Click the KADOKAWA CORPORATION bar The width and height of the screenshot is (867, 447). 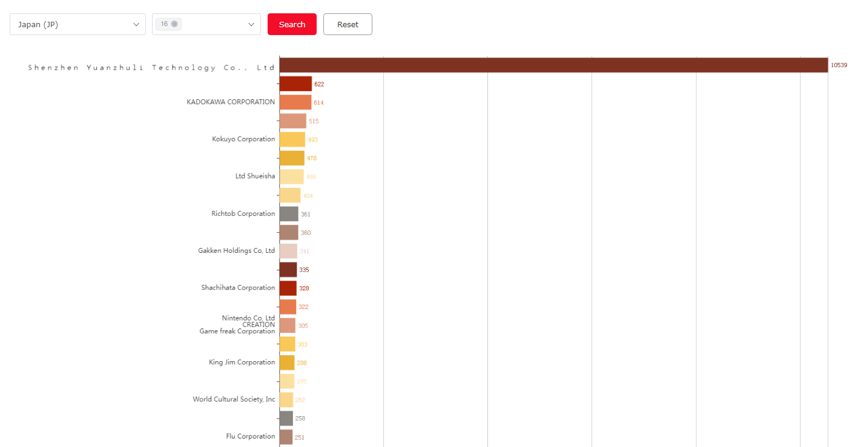(295, 102)
